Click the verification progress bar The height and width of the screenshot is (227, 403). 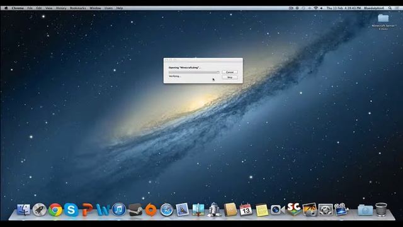tap(194, 73)
